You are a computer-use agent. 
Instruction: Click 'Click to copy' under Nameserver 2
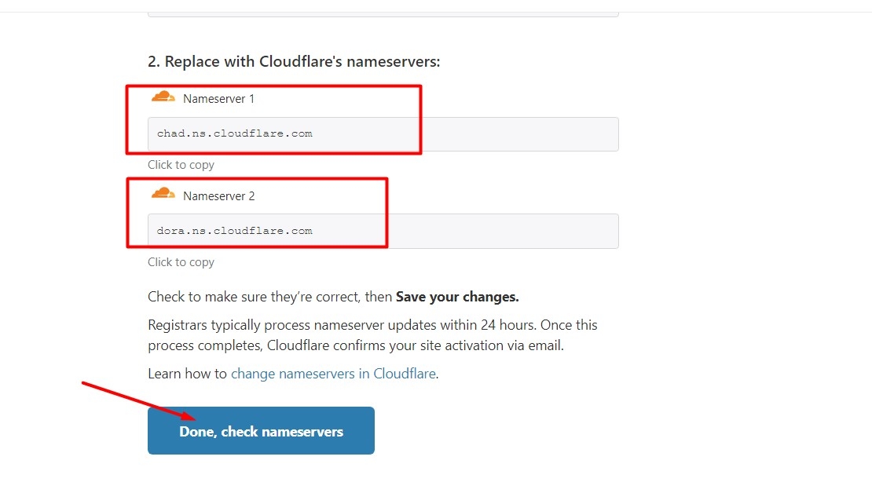181,262
